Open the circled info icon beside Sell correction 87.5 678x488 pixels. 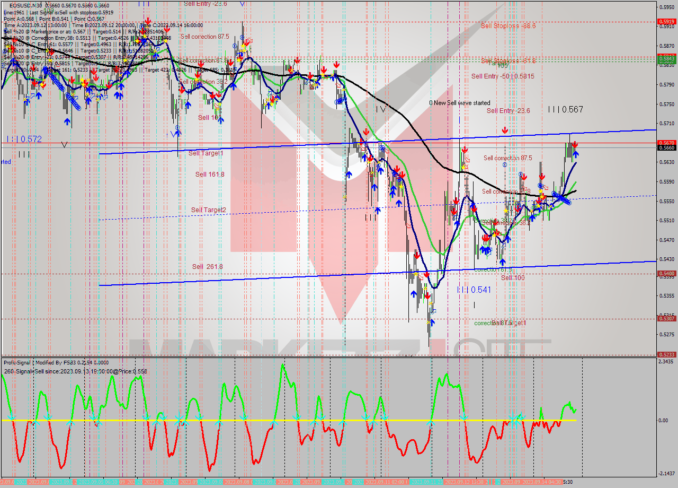(505, 164)
